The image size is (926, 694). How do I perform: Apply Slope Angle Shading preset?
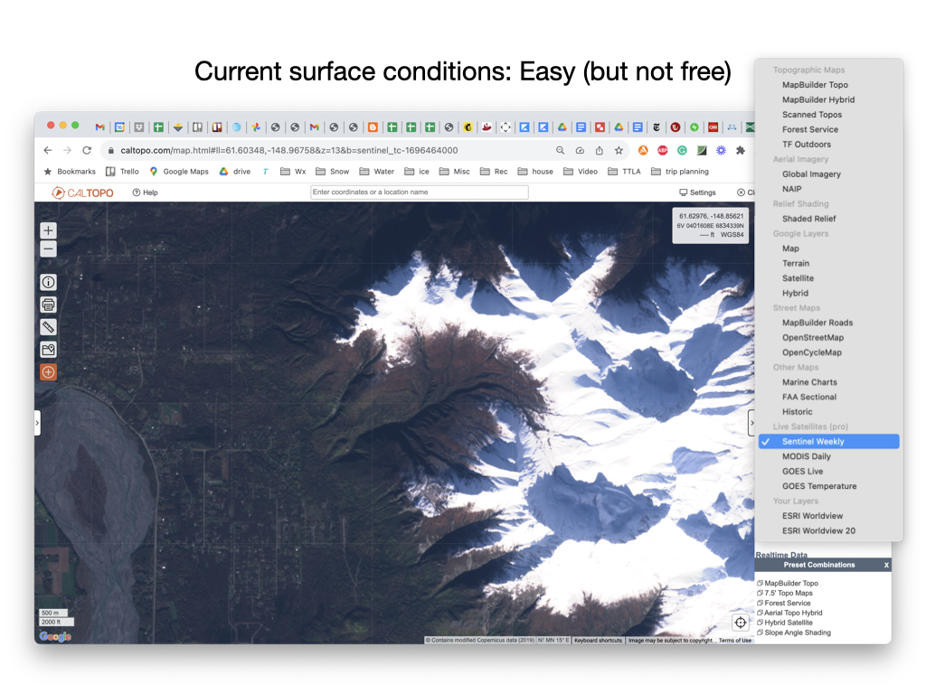tap(794, 633)
